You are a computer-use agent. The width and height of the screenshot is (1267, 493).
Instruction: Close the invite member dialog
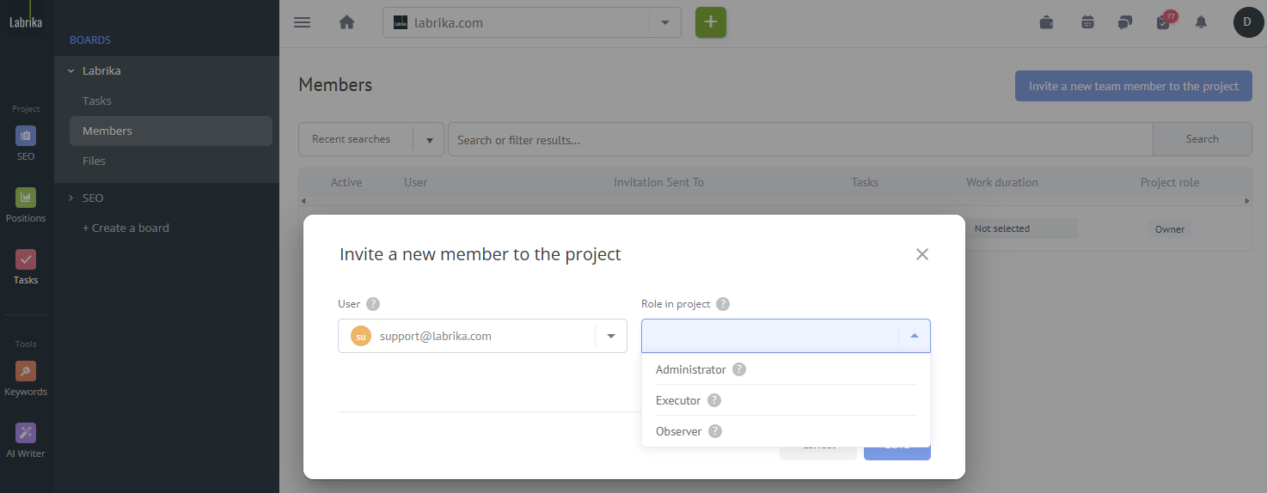tap(921, 254)
